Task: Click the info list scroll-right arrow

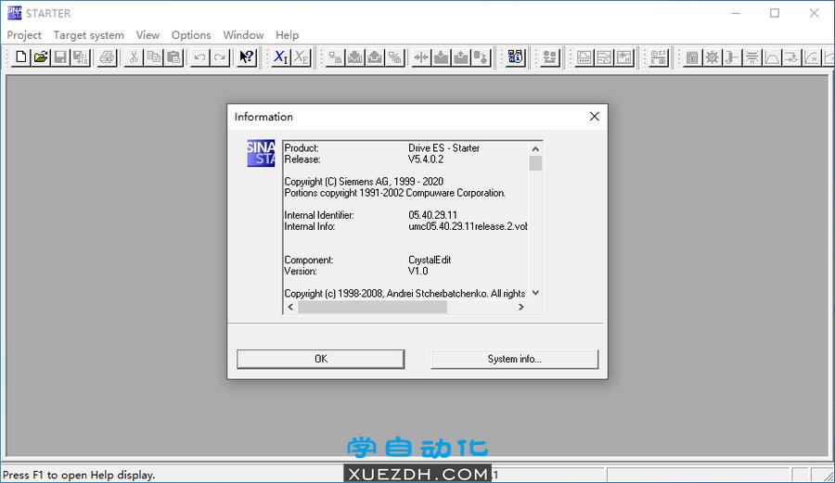Action: 521,307
